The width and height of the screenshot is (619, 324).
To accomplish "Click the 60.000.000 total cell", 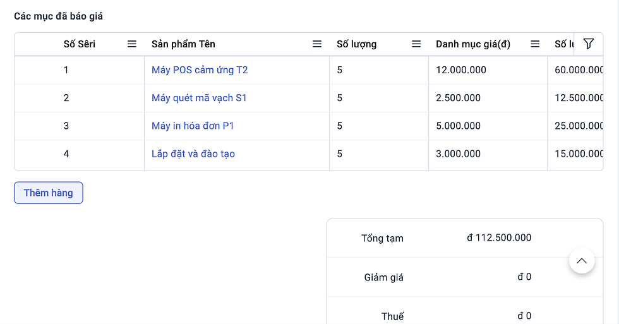I will point(575,70).
